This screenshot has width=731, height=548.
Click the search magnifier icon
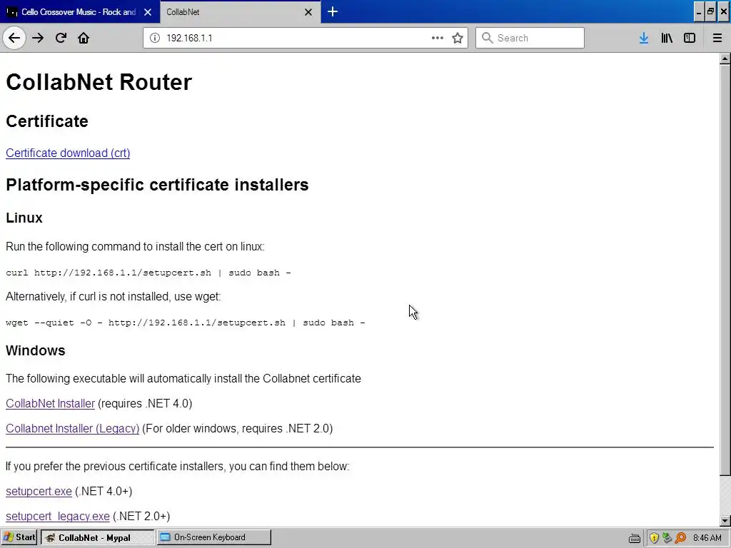tap(487, 38)
